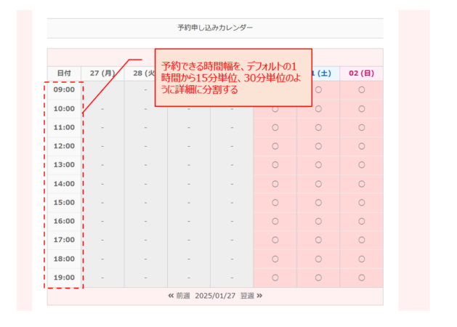Image resolution: width=457 pixels, height=327 pixels.
Task: Click the 14:00 circle in the leftmost pink column
Action: tap(275, 183)
